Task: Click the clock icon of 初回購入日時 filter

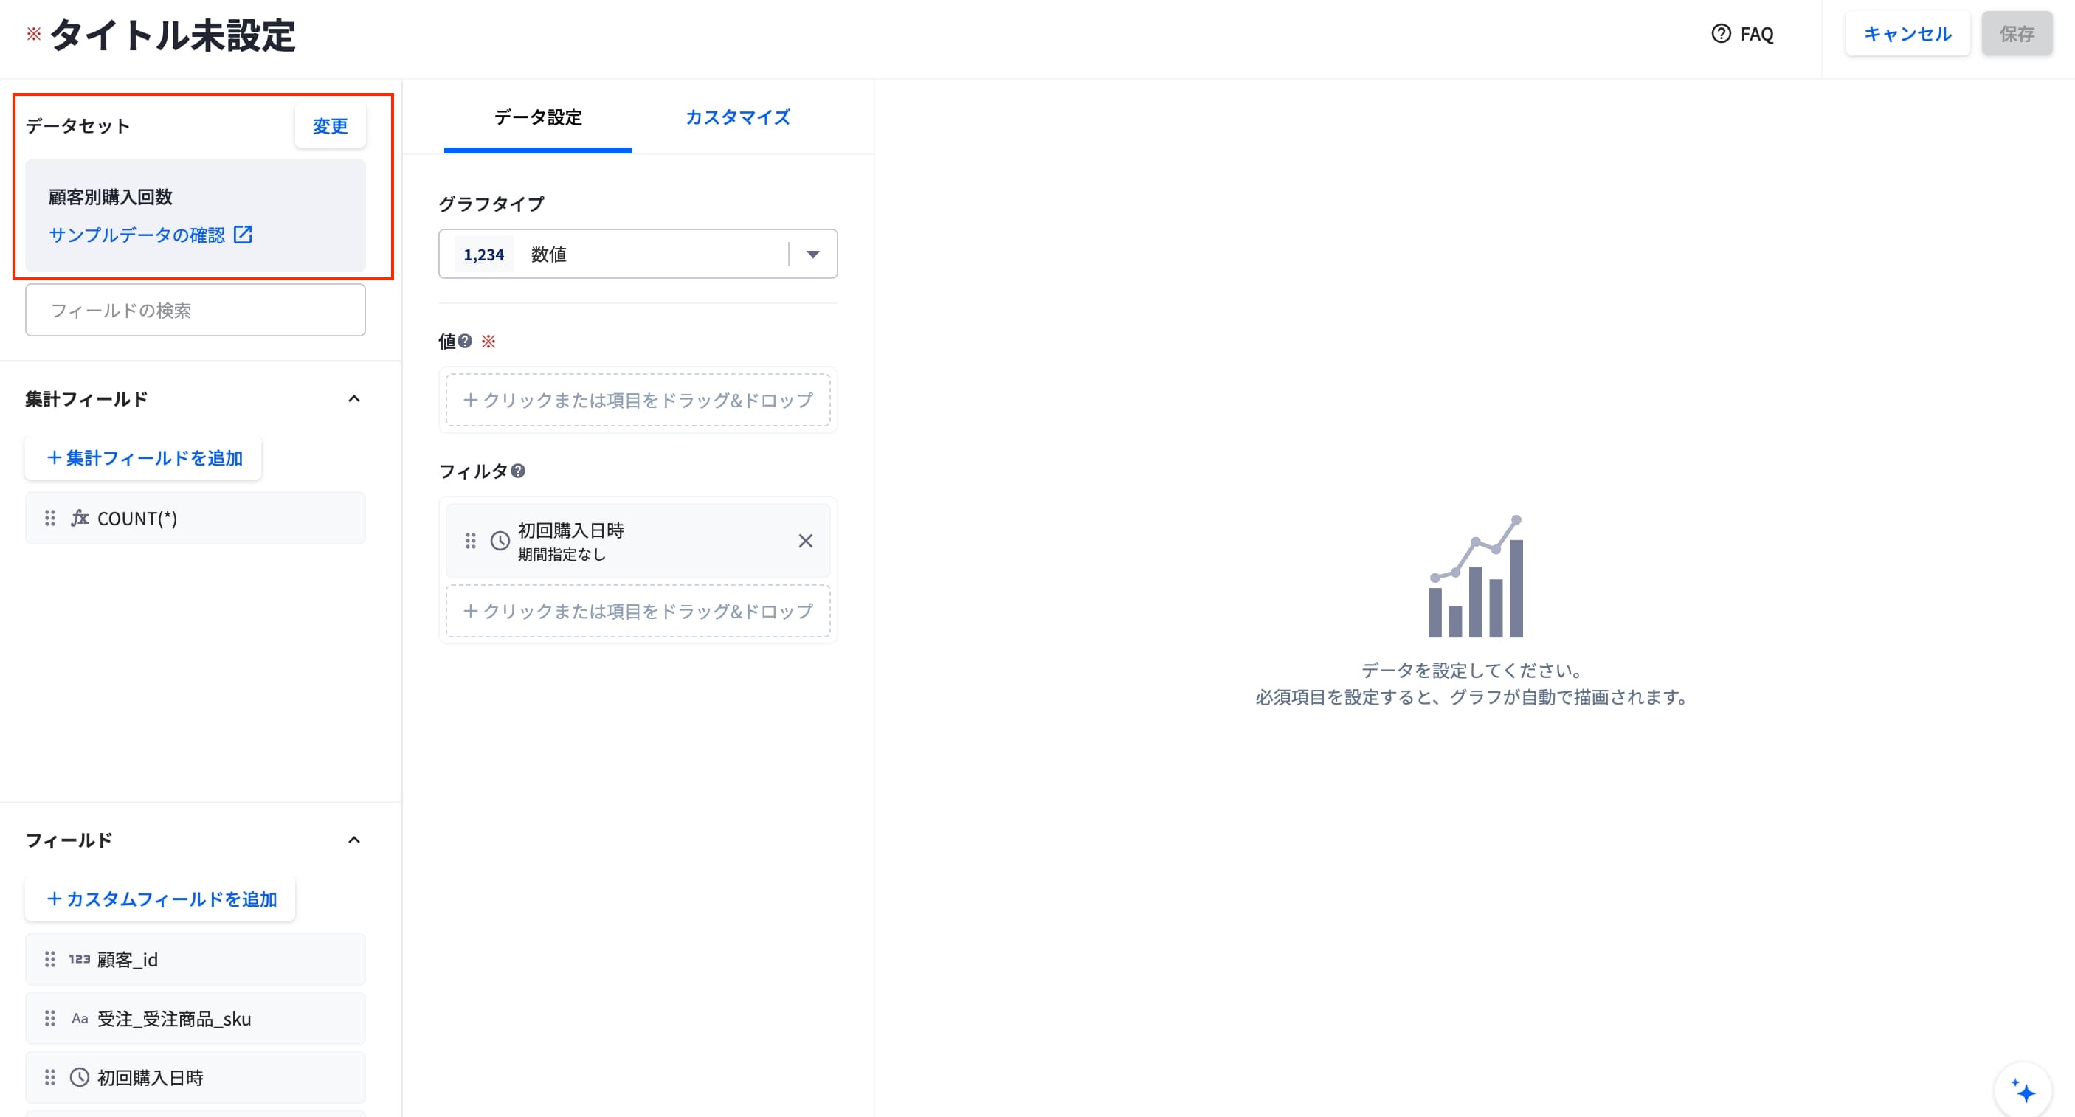Action: click(x=500, y=540)
